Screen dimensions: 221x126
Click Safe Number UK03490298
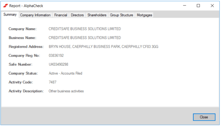[x=58, y=64]
